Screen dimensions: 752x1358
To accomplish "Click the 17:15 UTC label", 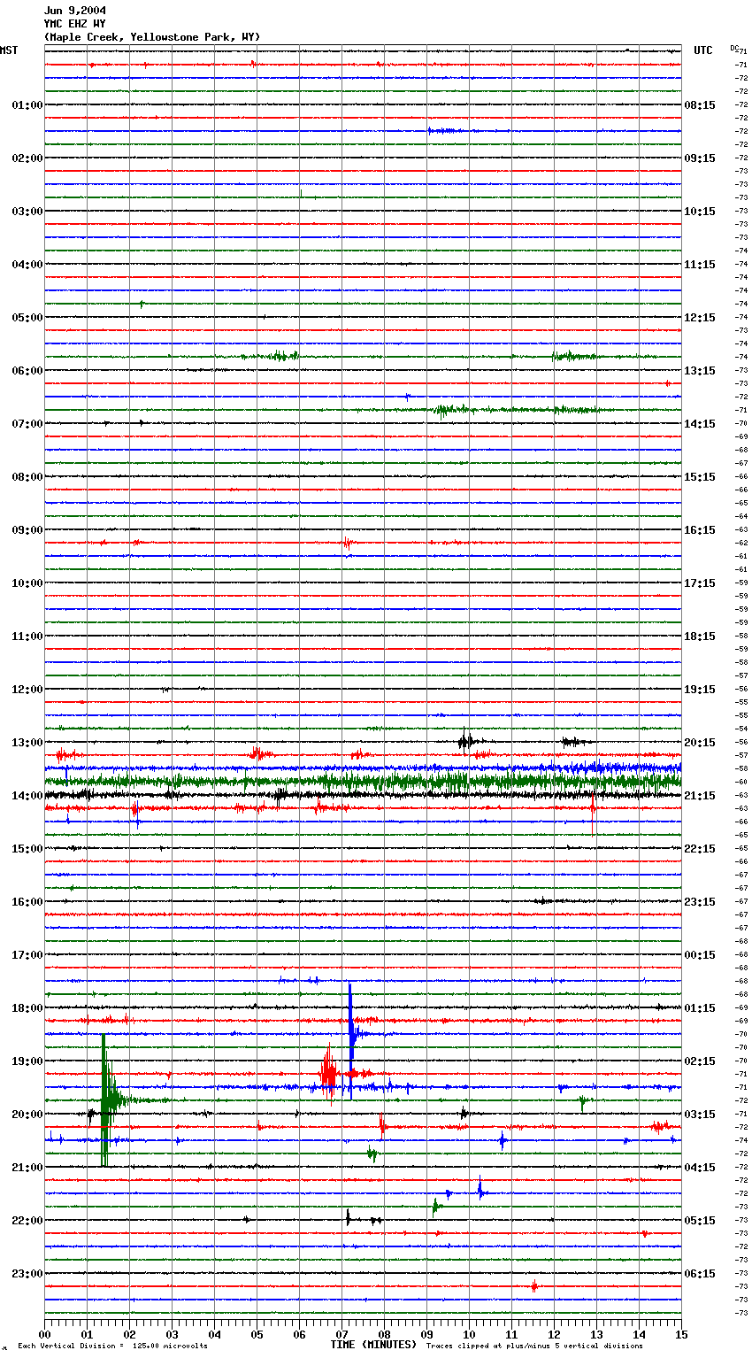I will [700, 583].
